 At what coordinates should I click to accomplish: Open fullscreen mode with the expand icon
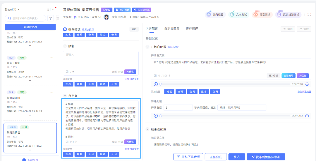click(x=309, y=15)
